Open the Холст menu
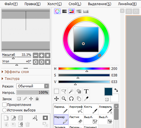Image resolution: width=141 pixels, height=128 pixels. coord(55,4)
